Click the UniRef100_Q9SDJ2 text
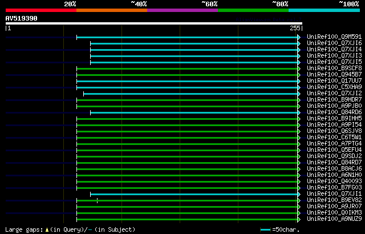The height and width of the screenshot is (234, 365). point(334,156)
